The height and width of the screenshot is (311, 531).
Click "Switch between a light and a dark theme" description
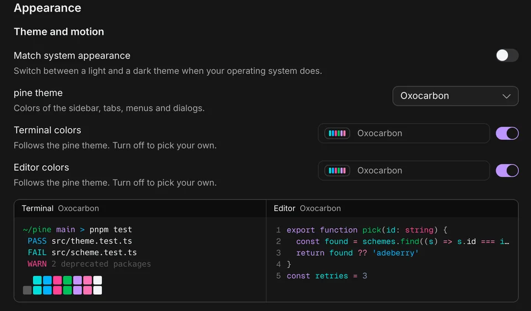click(168, 71)
